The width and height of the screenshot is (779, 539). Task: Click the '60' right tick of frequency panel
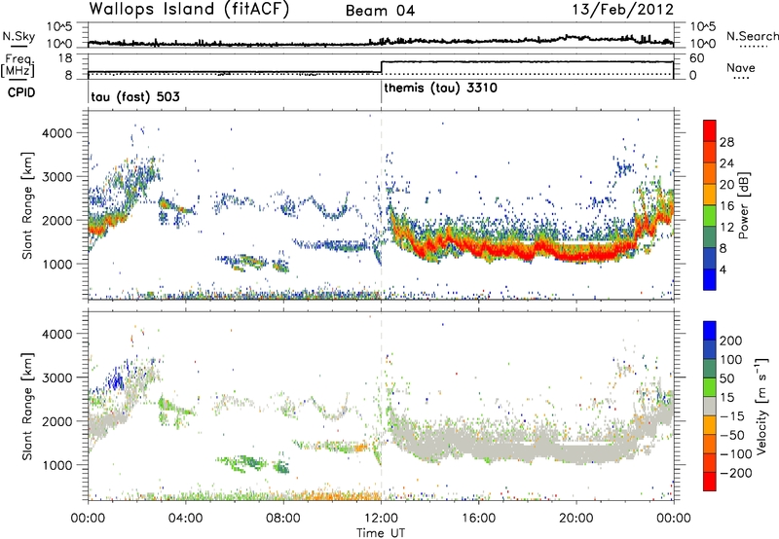pyautogui.click(x=697, y=58)
